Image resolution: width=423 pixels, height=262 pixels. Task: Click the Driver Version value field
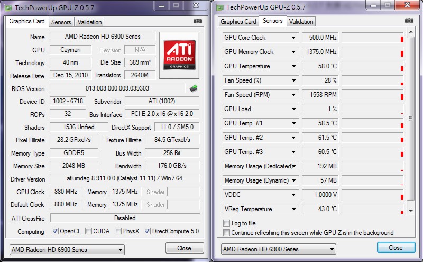coord(125,178)
